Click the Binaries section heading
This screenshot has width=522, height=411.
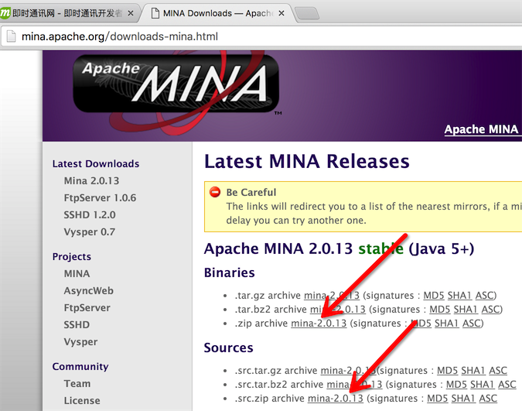[x=230, y=272]
